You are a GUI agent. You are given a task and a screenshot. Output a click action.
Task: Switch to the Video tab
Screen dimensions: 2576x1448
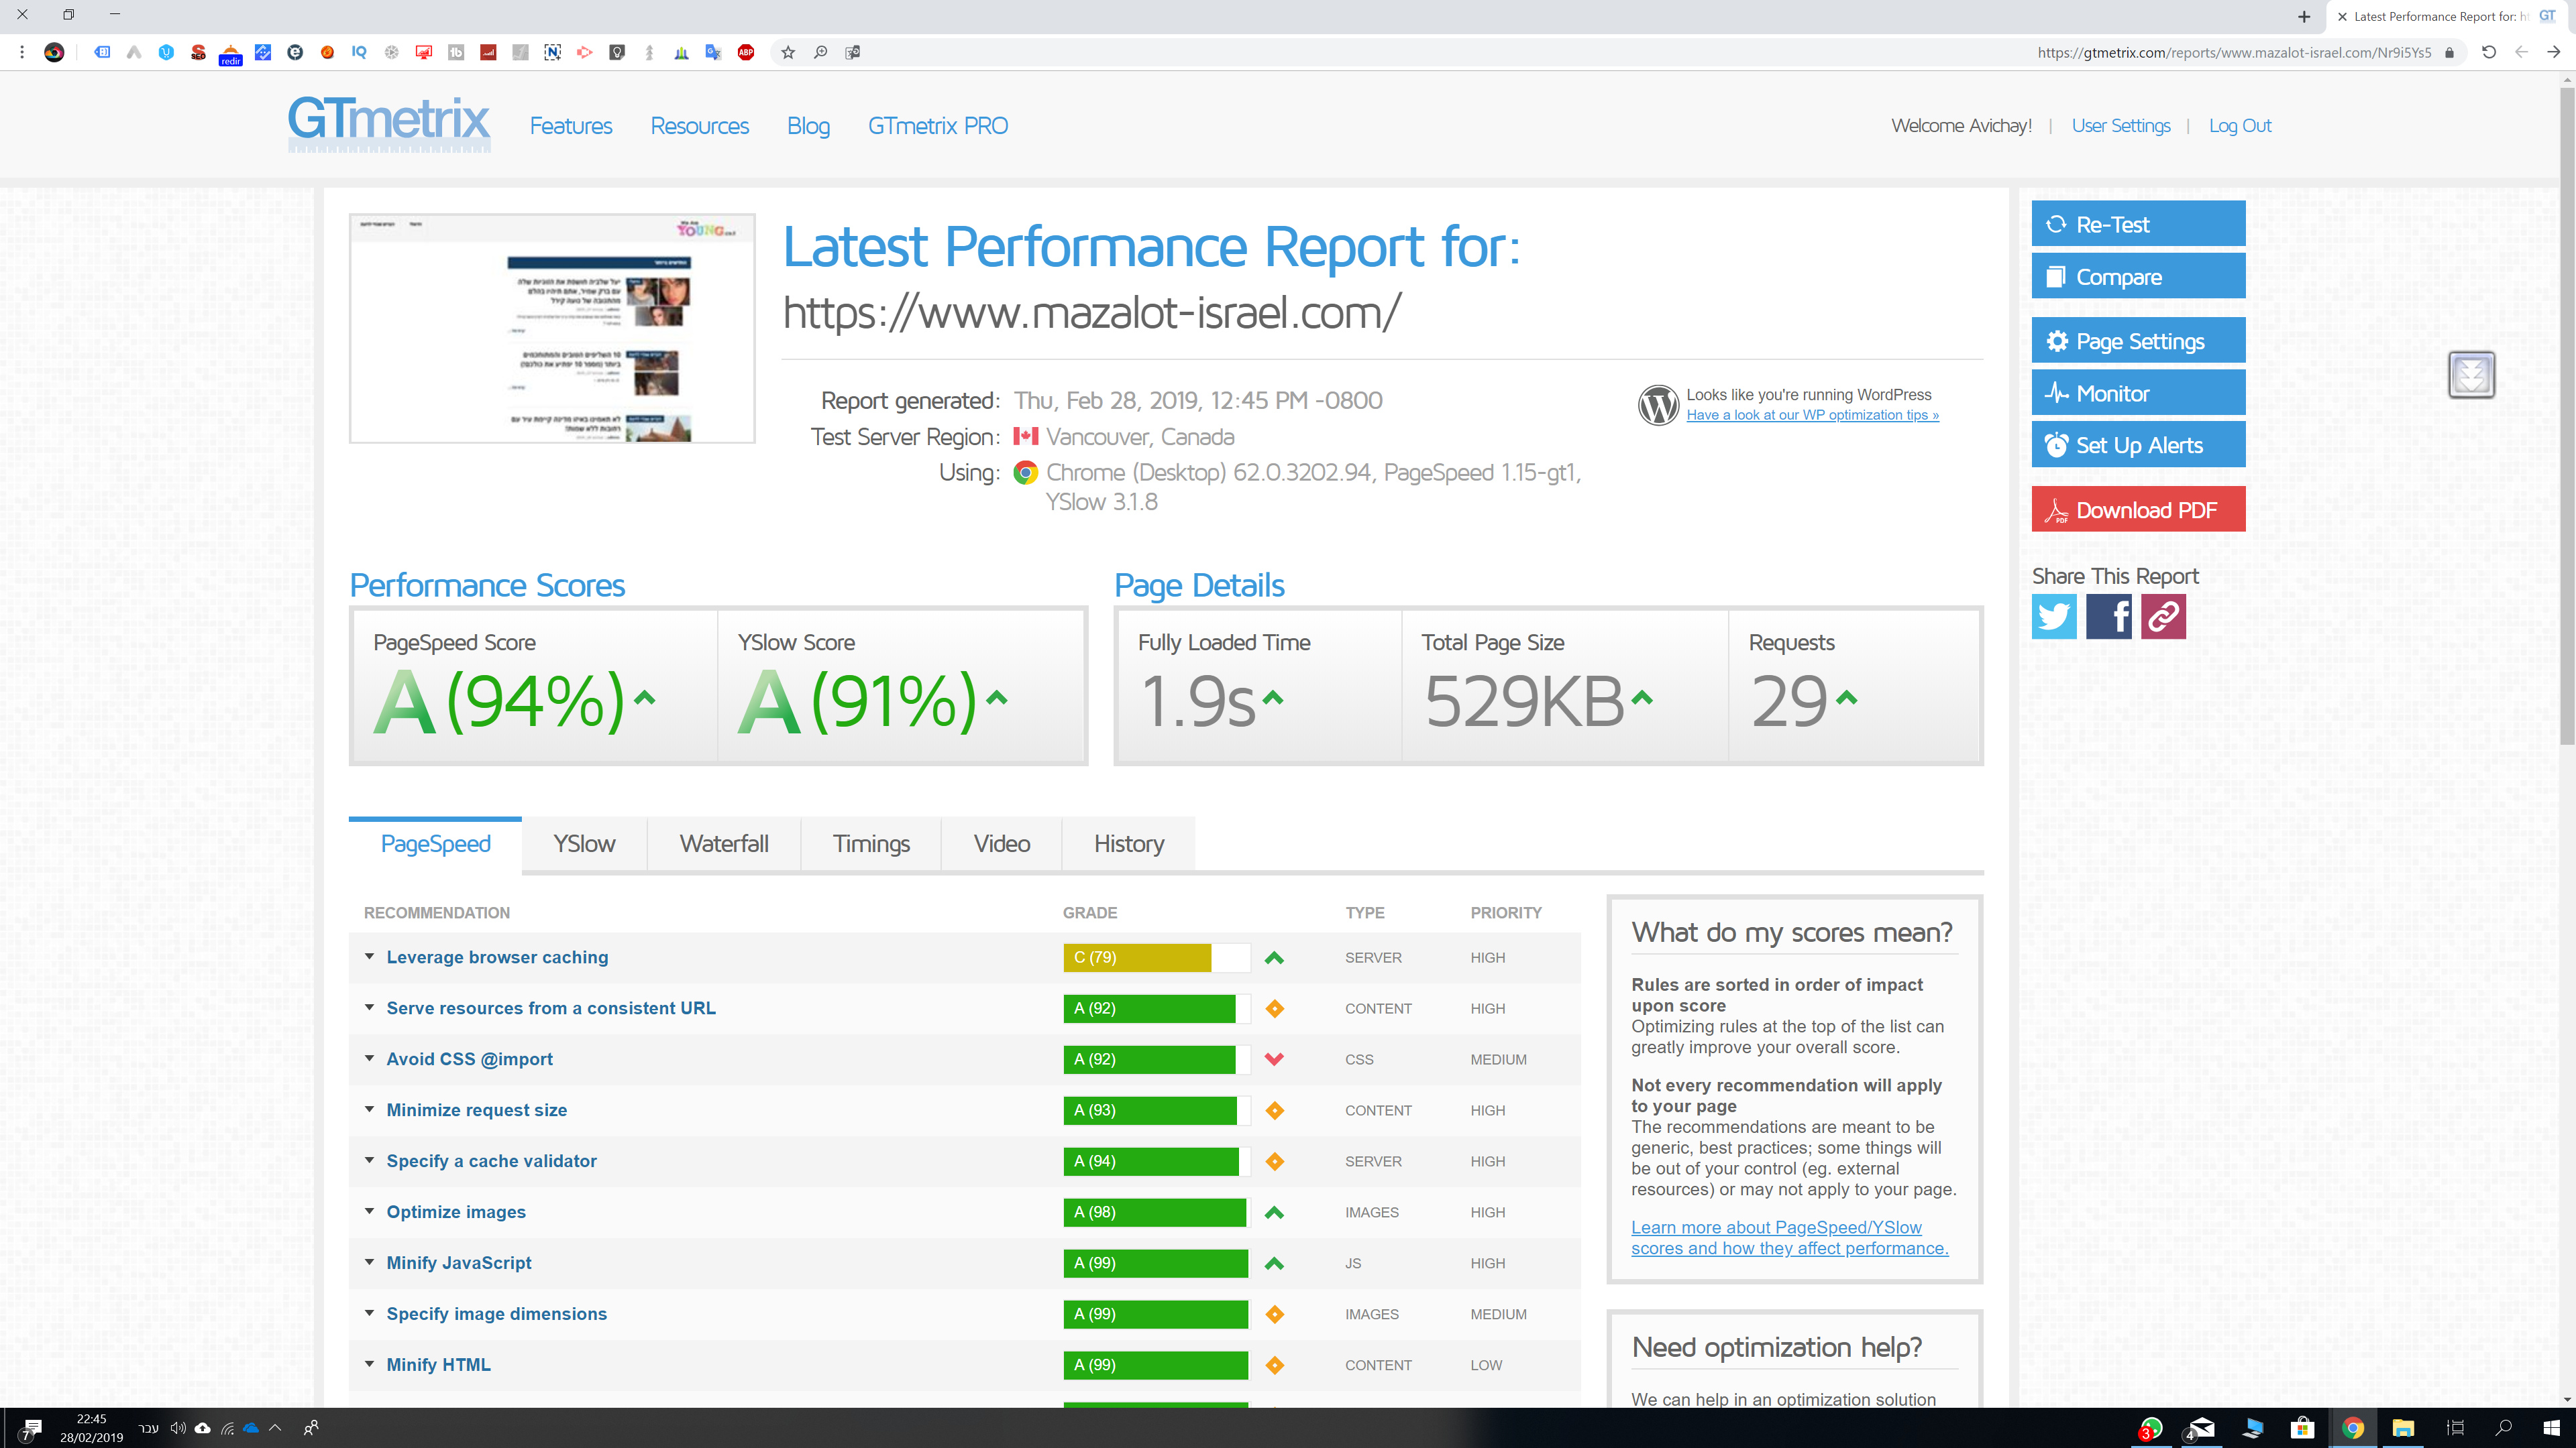pyautogui.click(x=1001, y=845)
